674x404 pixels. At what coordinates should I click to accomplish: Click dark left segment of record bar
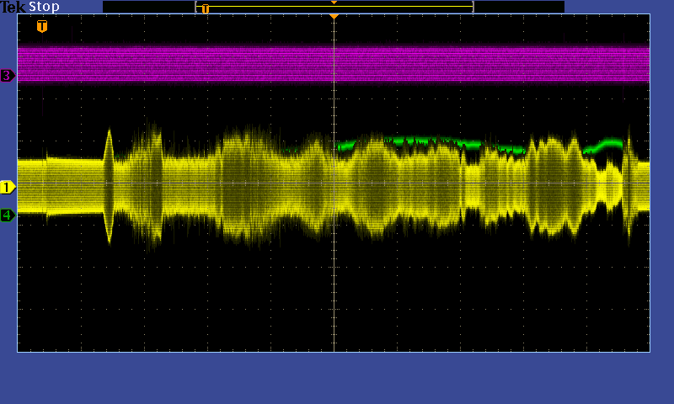(148, 7)
